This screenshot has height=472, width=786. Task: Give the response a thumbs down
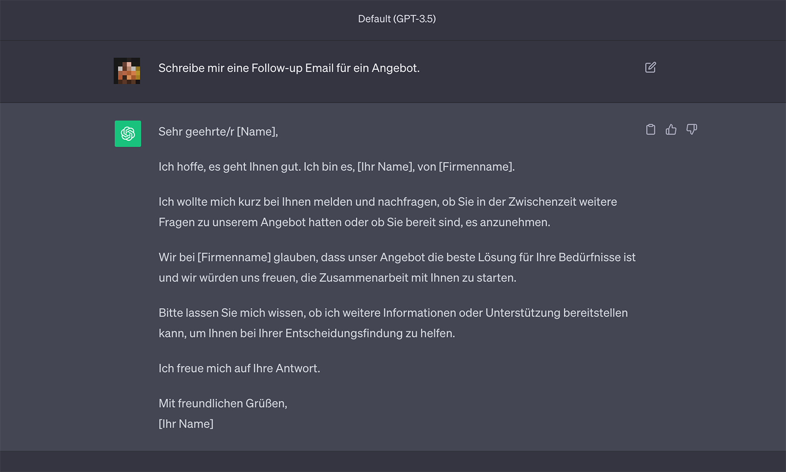pos(692,129)
